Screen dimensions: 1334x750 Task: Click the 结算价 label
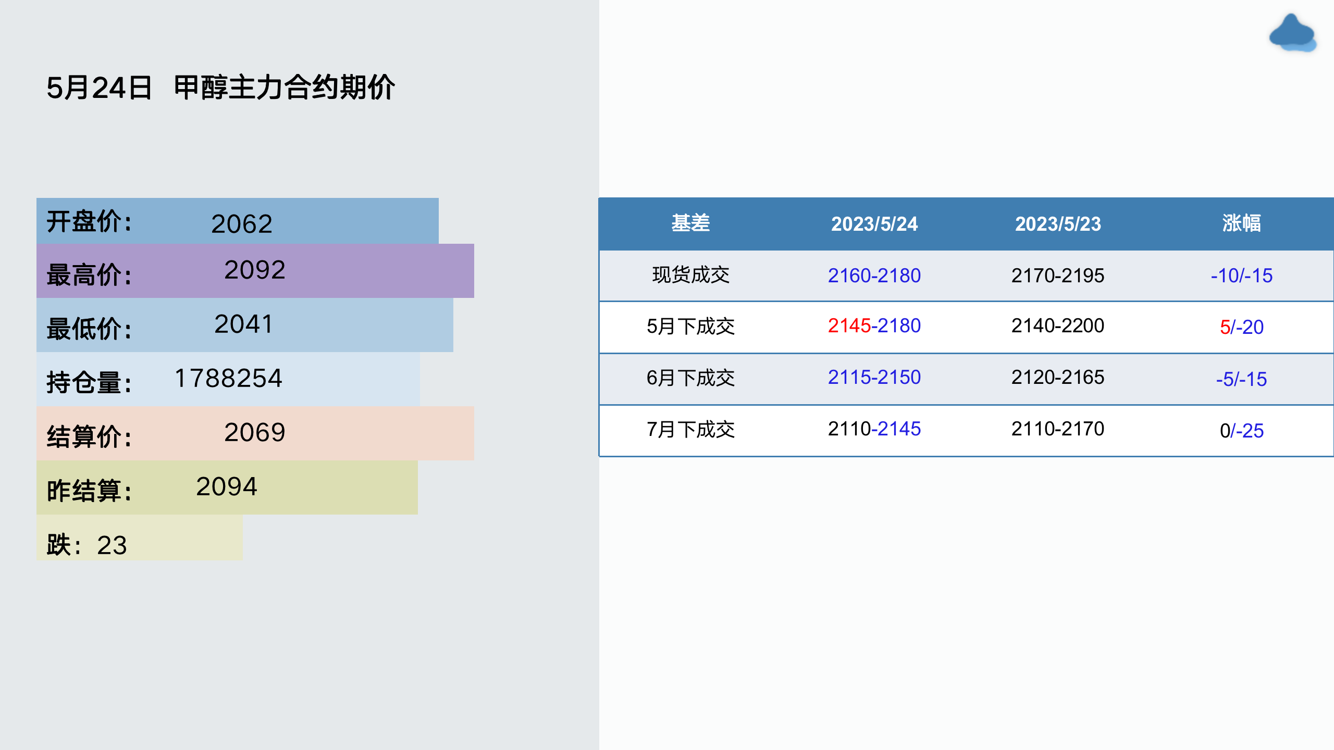click(89, 436)
